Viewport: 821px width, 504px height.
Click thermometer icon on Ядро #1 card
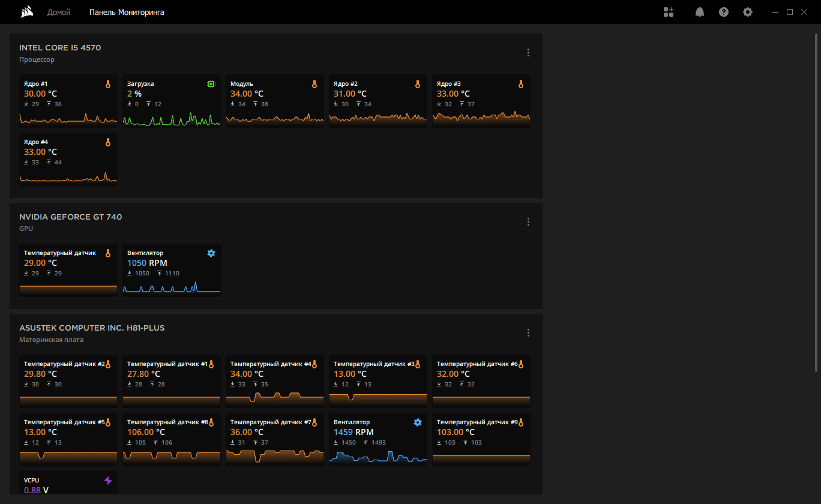108,85
